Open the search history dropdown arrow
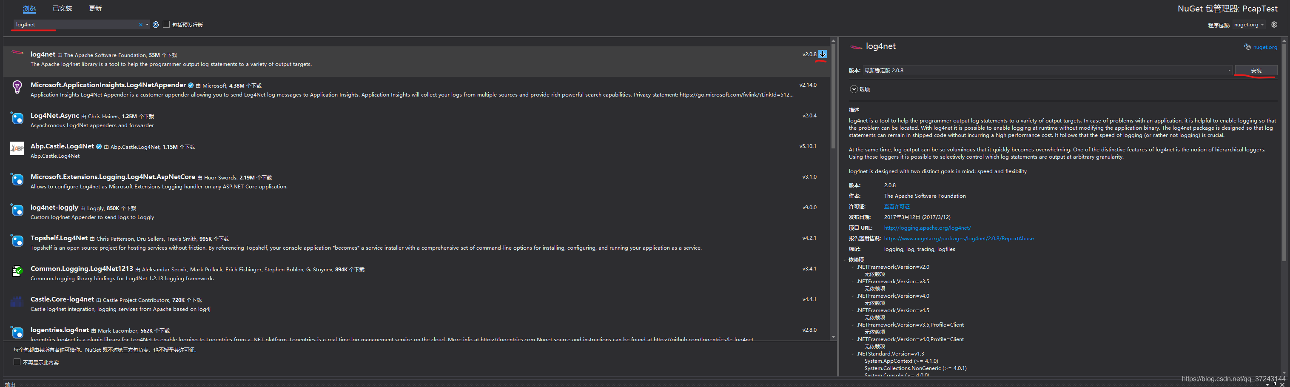1290x387 pixels. (x=147, y=25)
